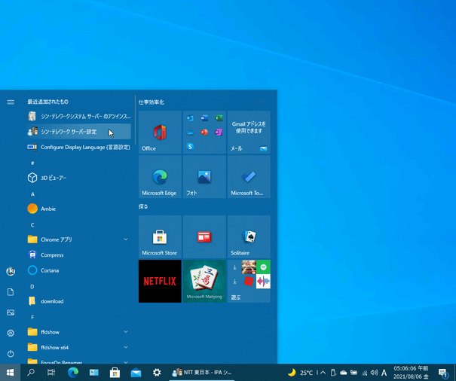Click the Skype icon in Office apps tile
The height and width of the screenshot is (381, 456).
pos(190,147)
